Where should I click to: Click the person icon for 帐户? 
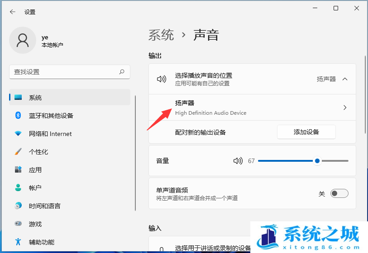(x=18, y=187)
